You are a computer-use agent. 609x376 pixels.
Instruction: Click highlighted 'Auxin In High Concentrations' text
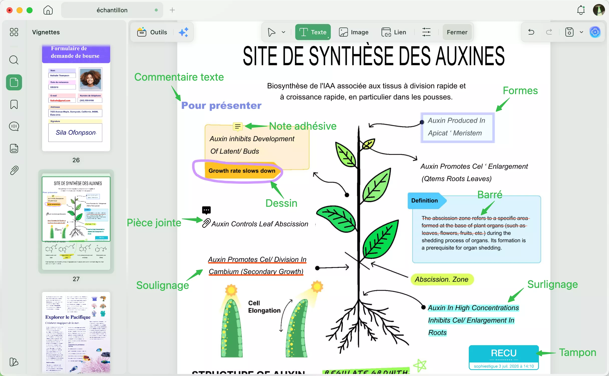point(473,308)
